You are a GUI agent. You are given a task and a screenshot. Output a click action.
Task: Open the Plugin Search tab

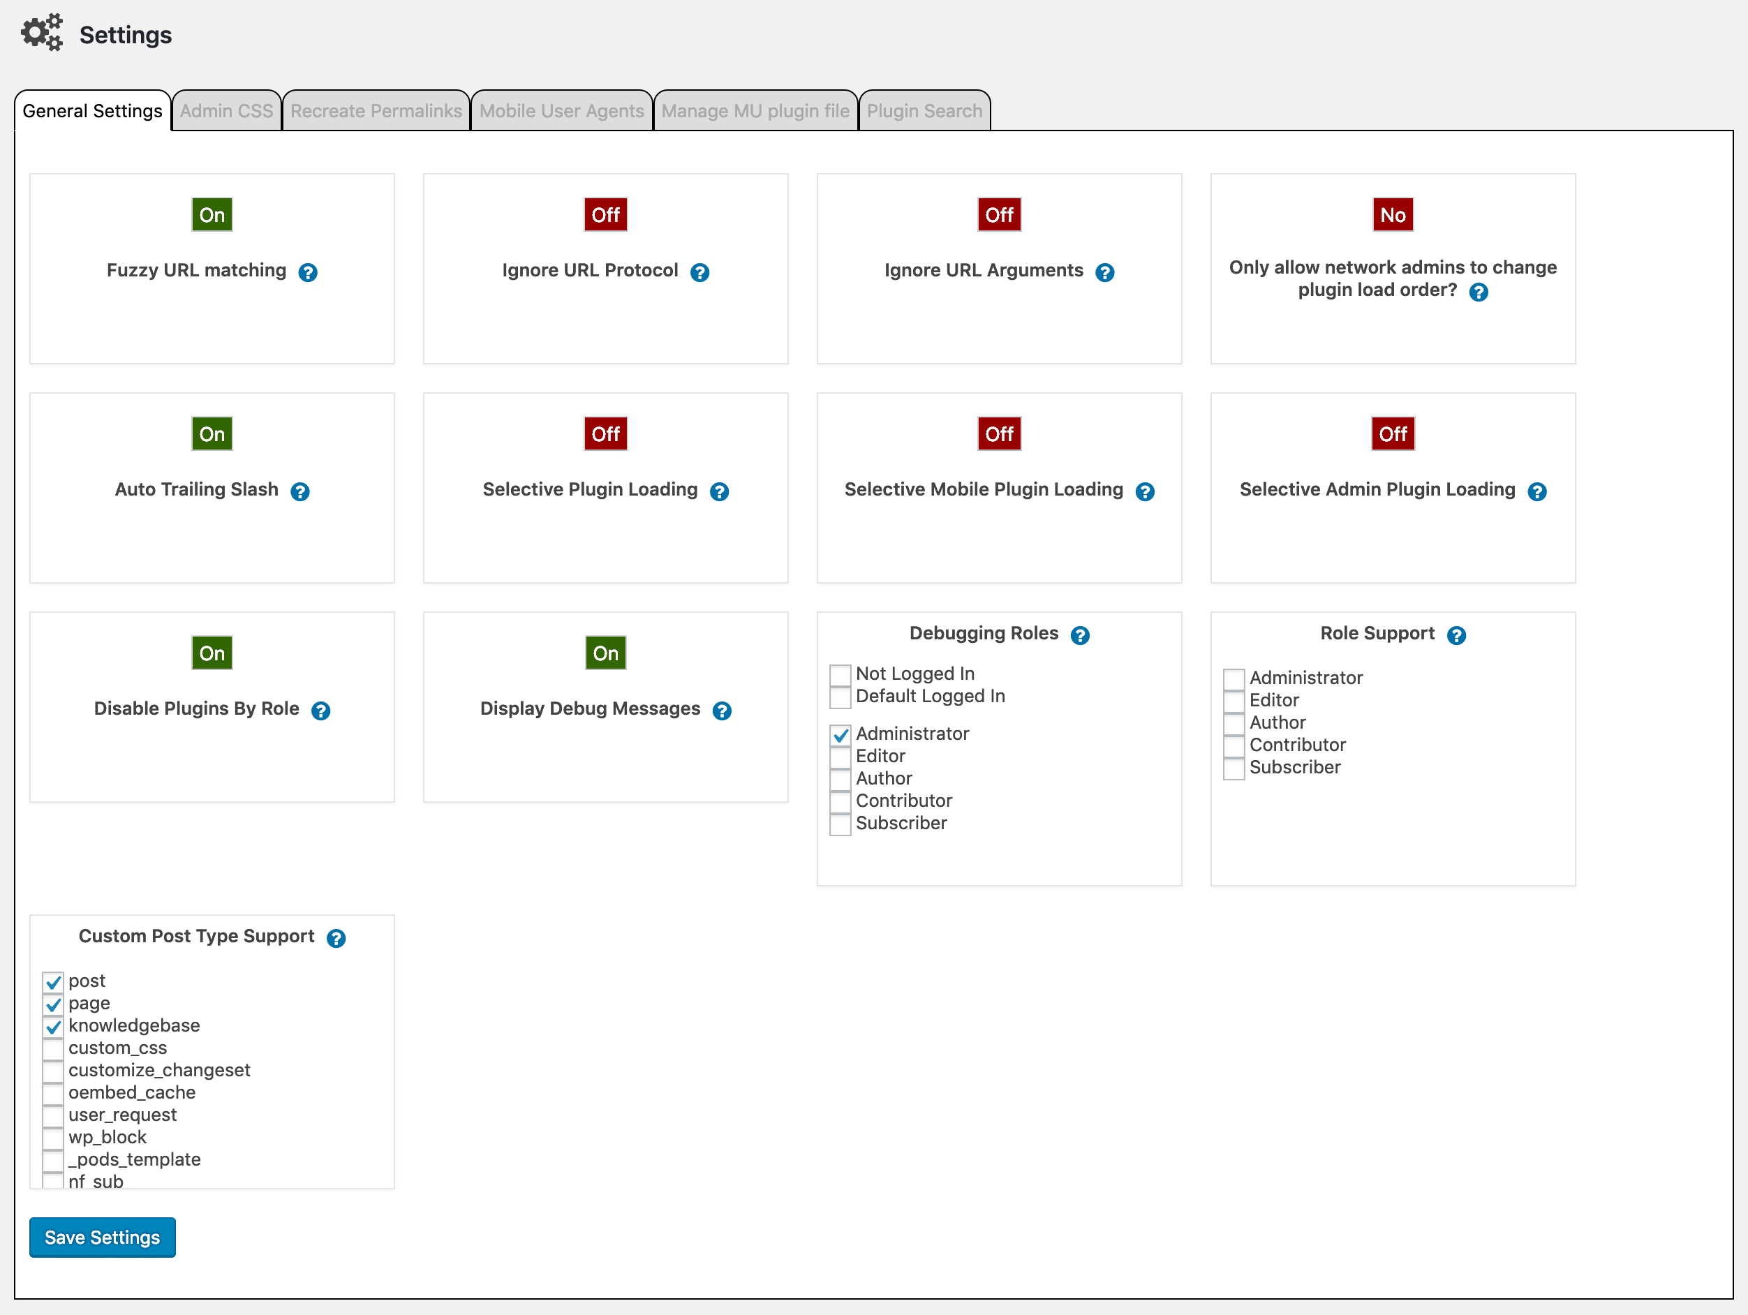click(x=924, y=111)
